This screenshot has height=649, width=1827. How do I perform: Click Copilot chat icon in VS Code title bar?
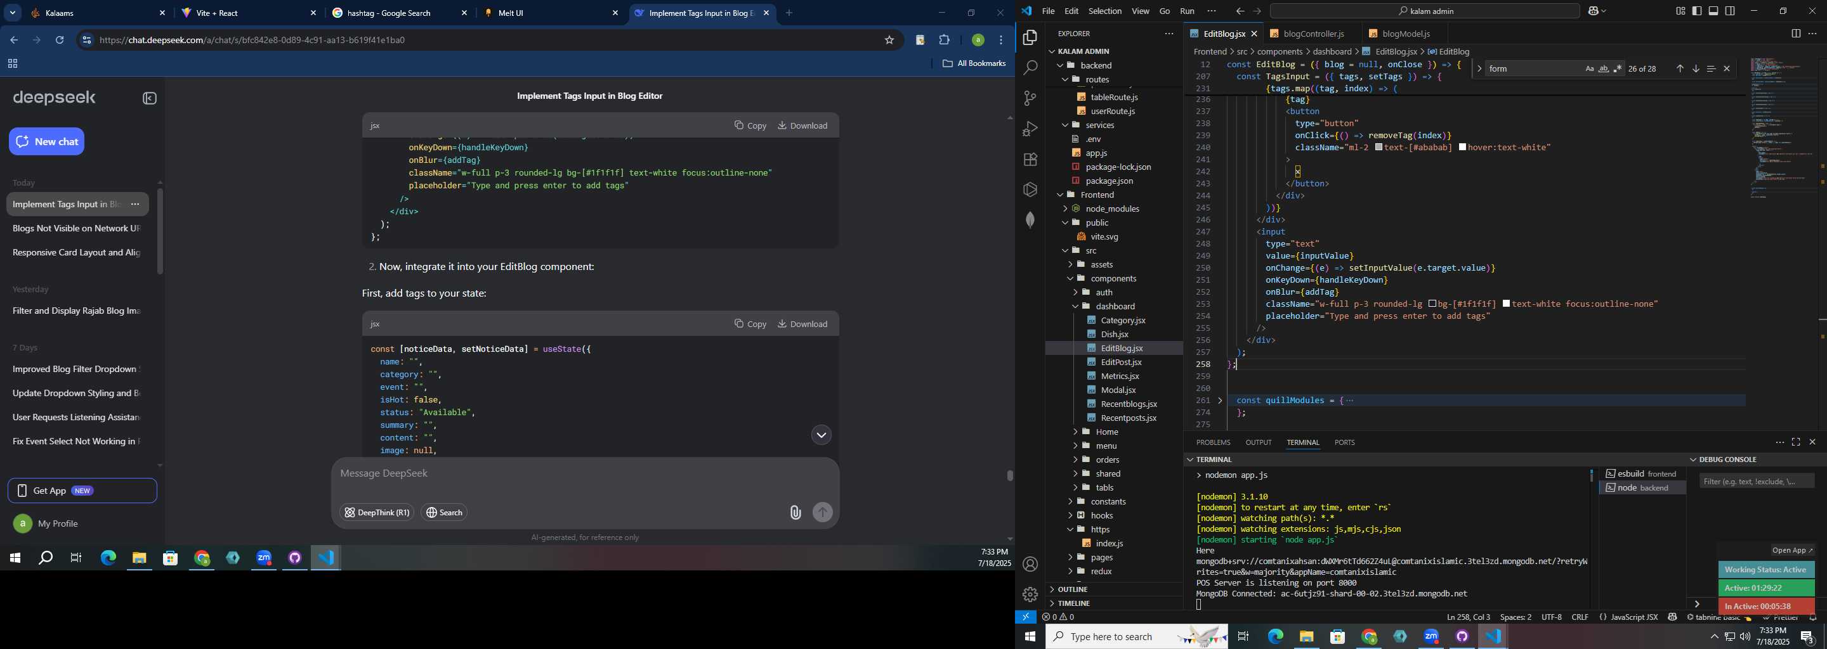pos(1594,11)
